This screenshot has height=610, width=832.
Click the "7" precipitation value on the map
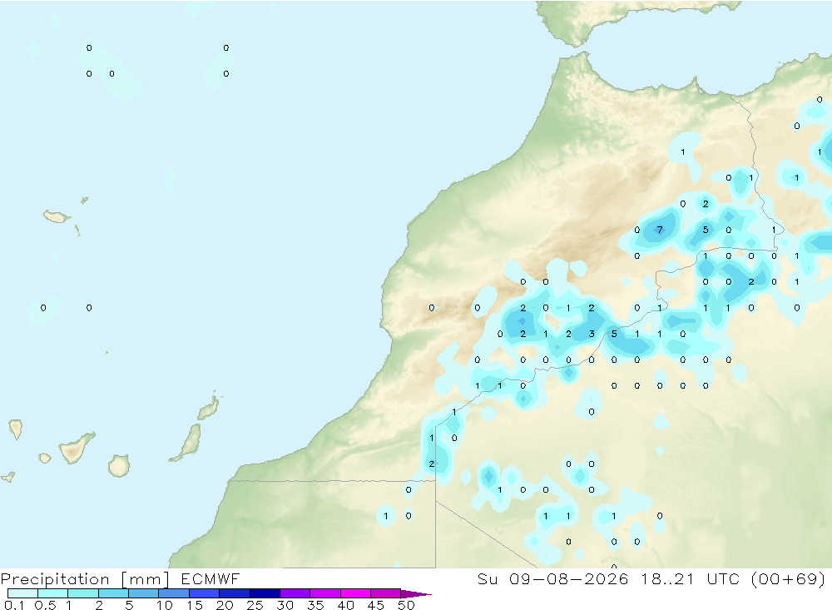pos(660,230)
